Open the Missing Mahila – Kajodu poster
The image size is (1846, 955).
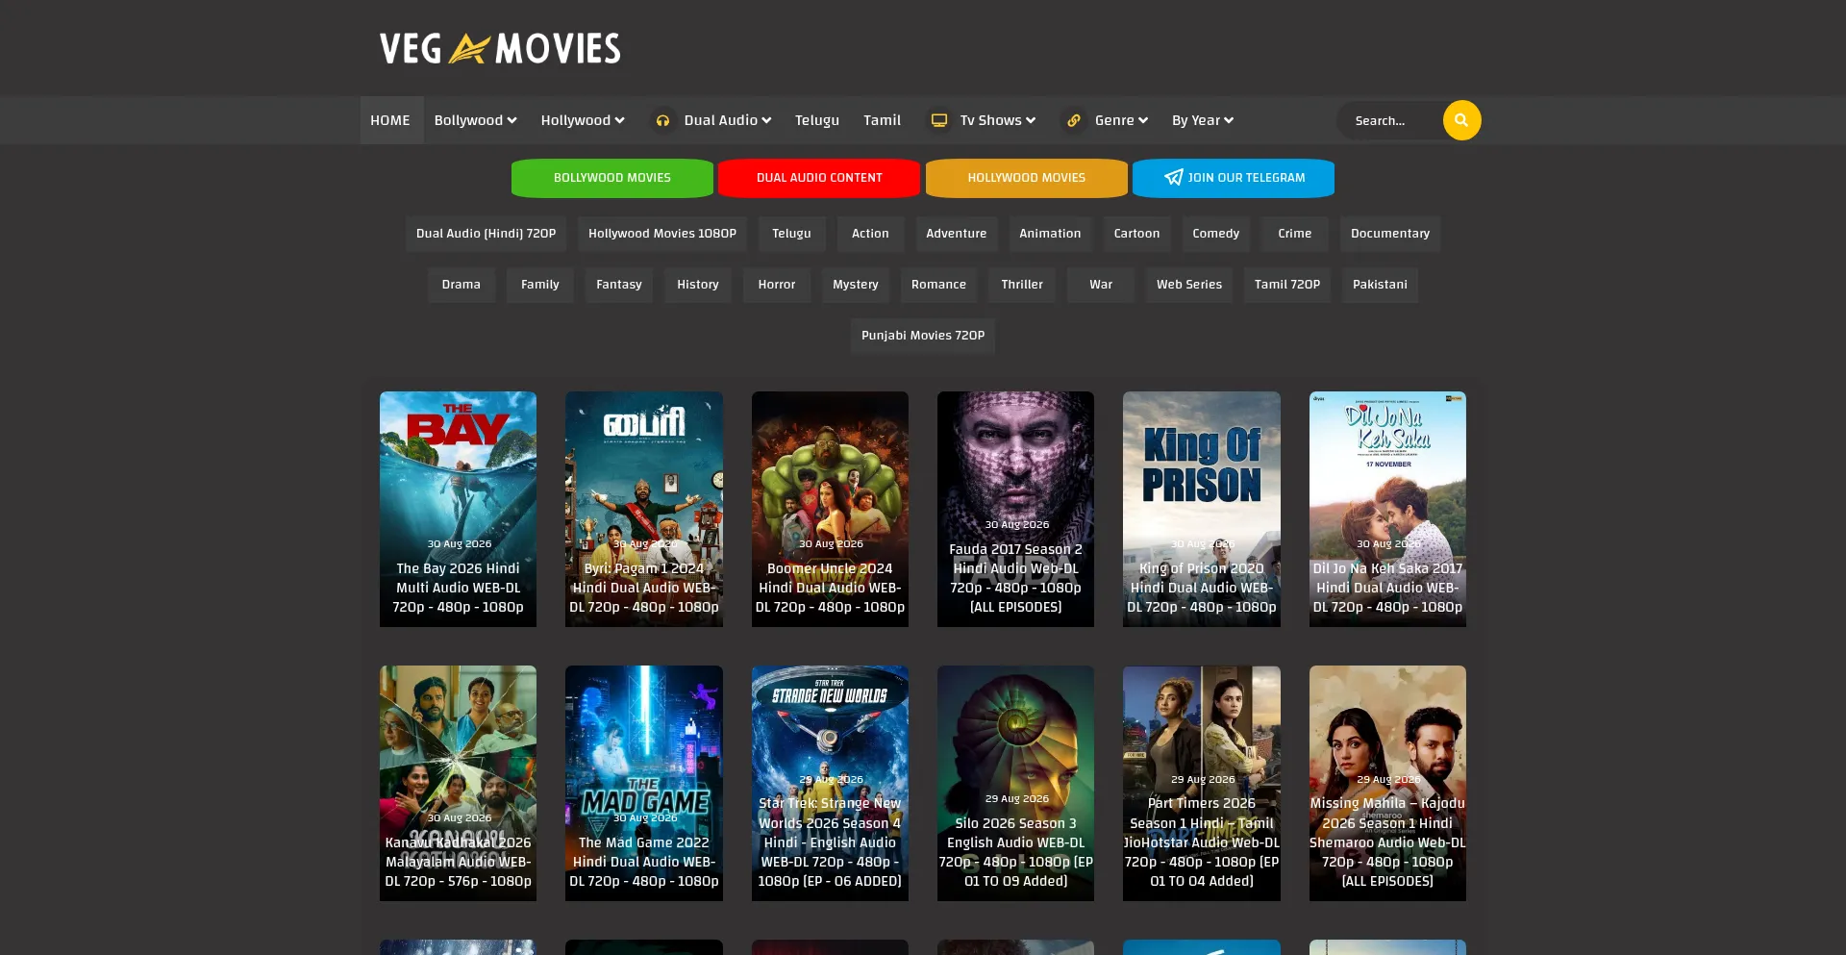[1387, 783]
